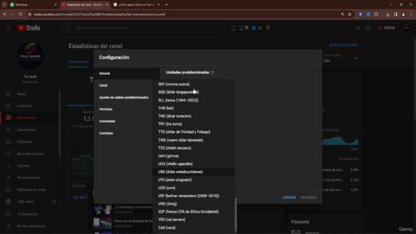Screen dimensions: 416x234
Task: Expand the date range dropdown arrow
Action: 356,58
